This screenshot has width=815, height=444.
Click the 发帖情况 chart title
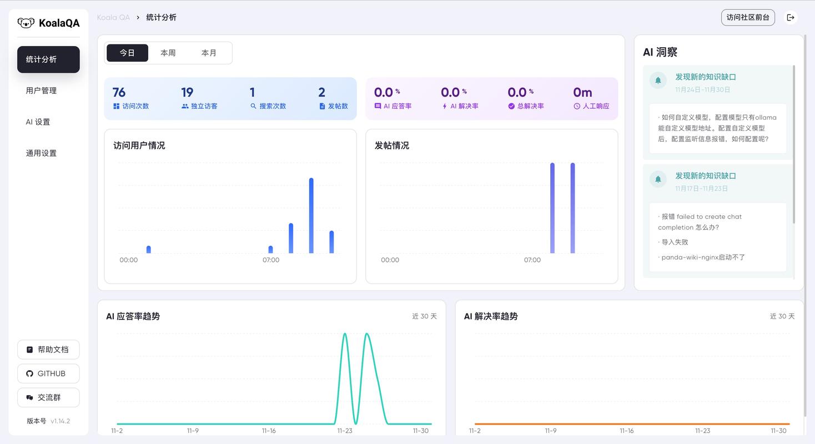pos(392,145)
